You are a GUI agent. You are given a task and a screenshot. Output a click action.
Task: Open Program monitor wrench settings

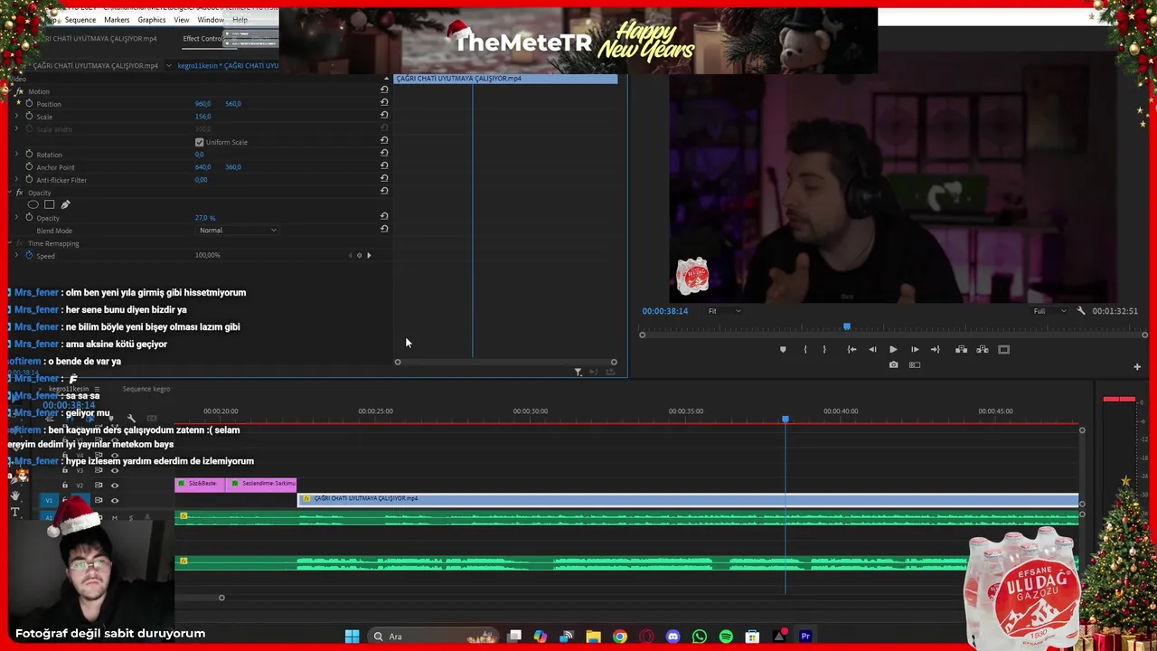(x=1081, y=311)
